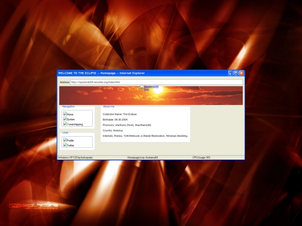Close the Internet Explorer window

point(242,73)
